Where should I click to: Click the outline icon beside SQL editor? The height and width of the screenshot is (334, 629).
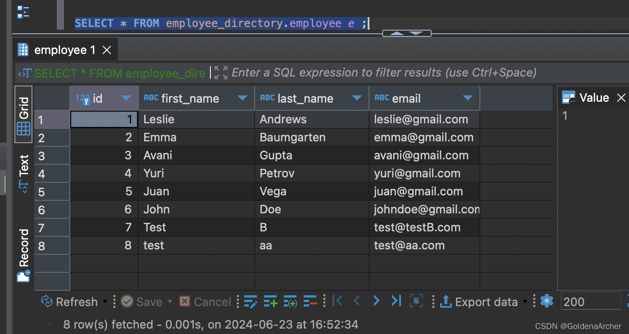click(x=23, y=12)
